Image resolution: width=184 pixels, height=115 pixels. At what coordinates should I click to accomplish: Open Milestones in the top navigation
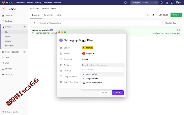[x=48, y=3]
